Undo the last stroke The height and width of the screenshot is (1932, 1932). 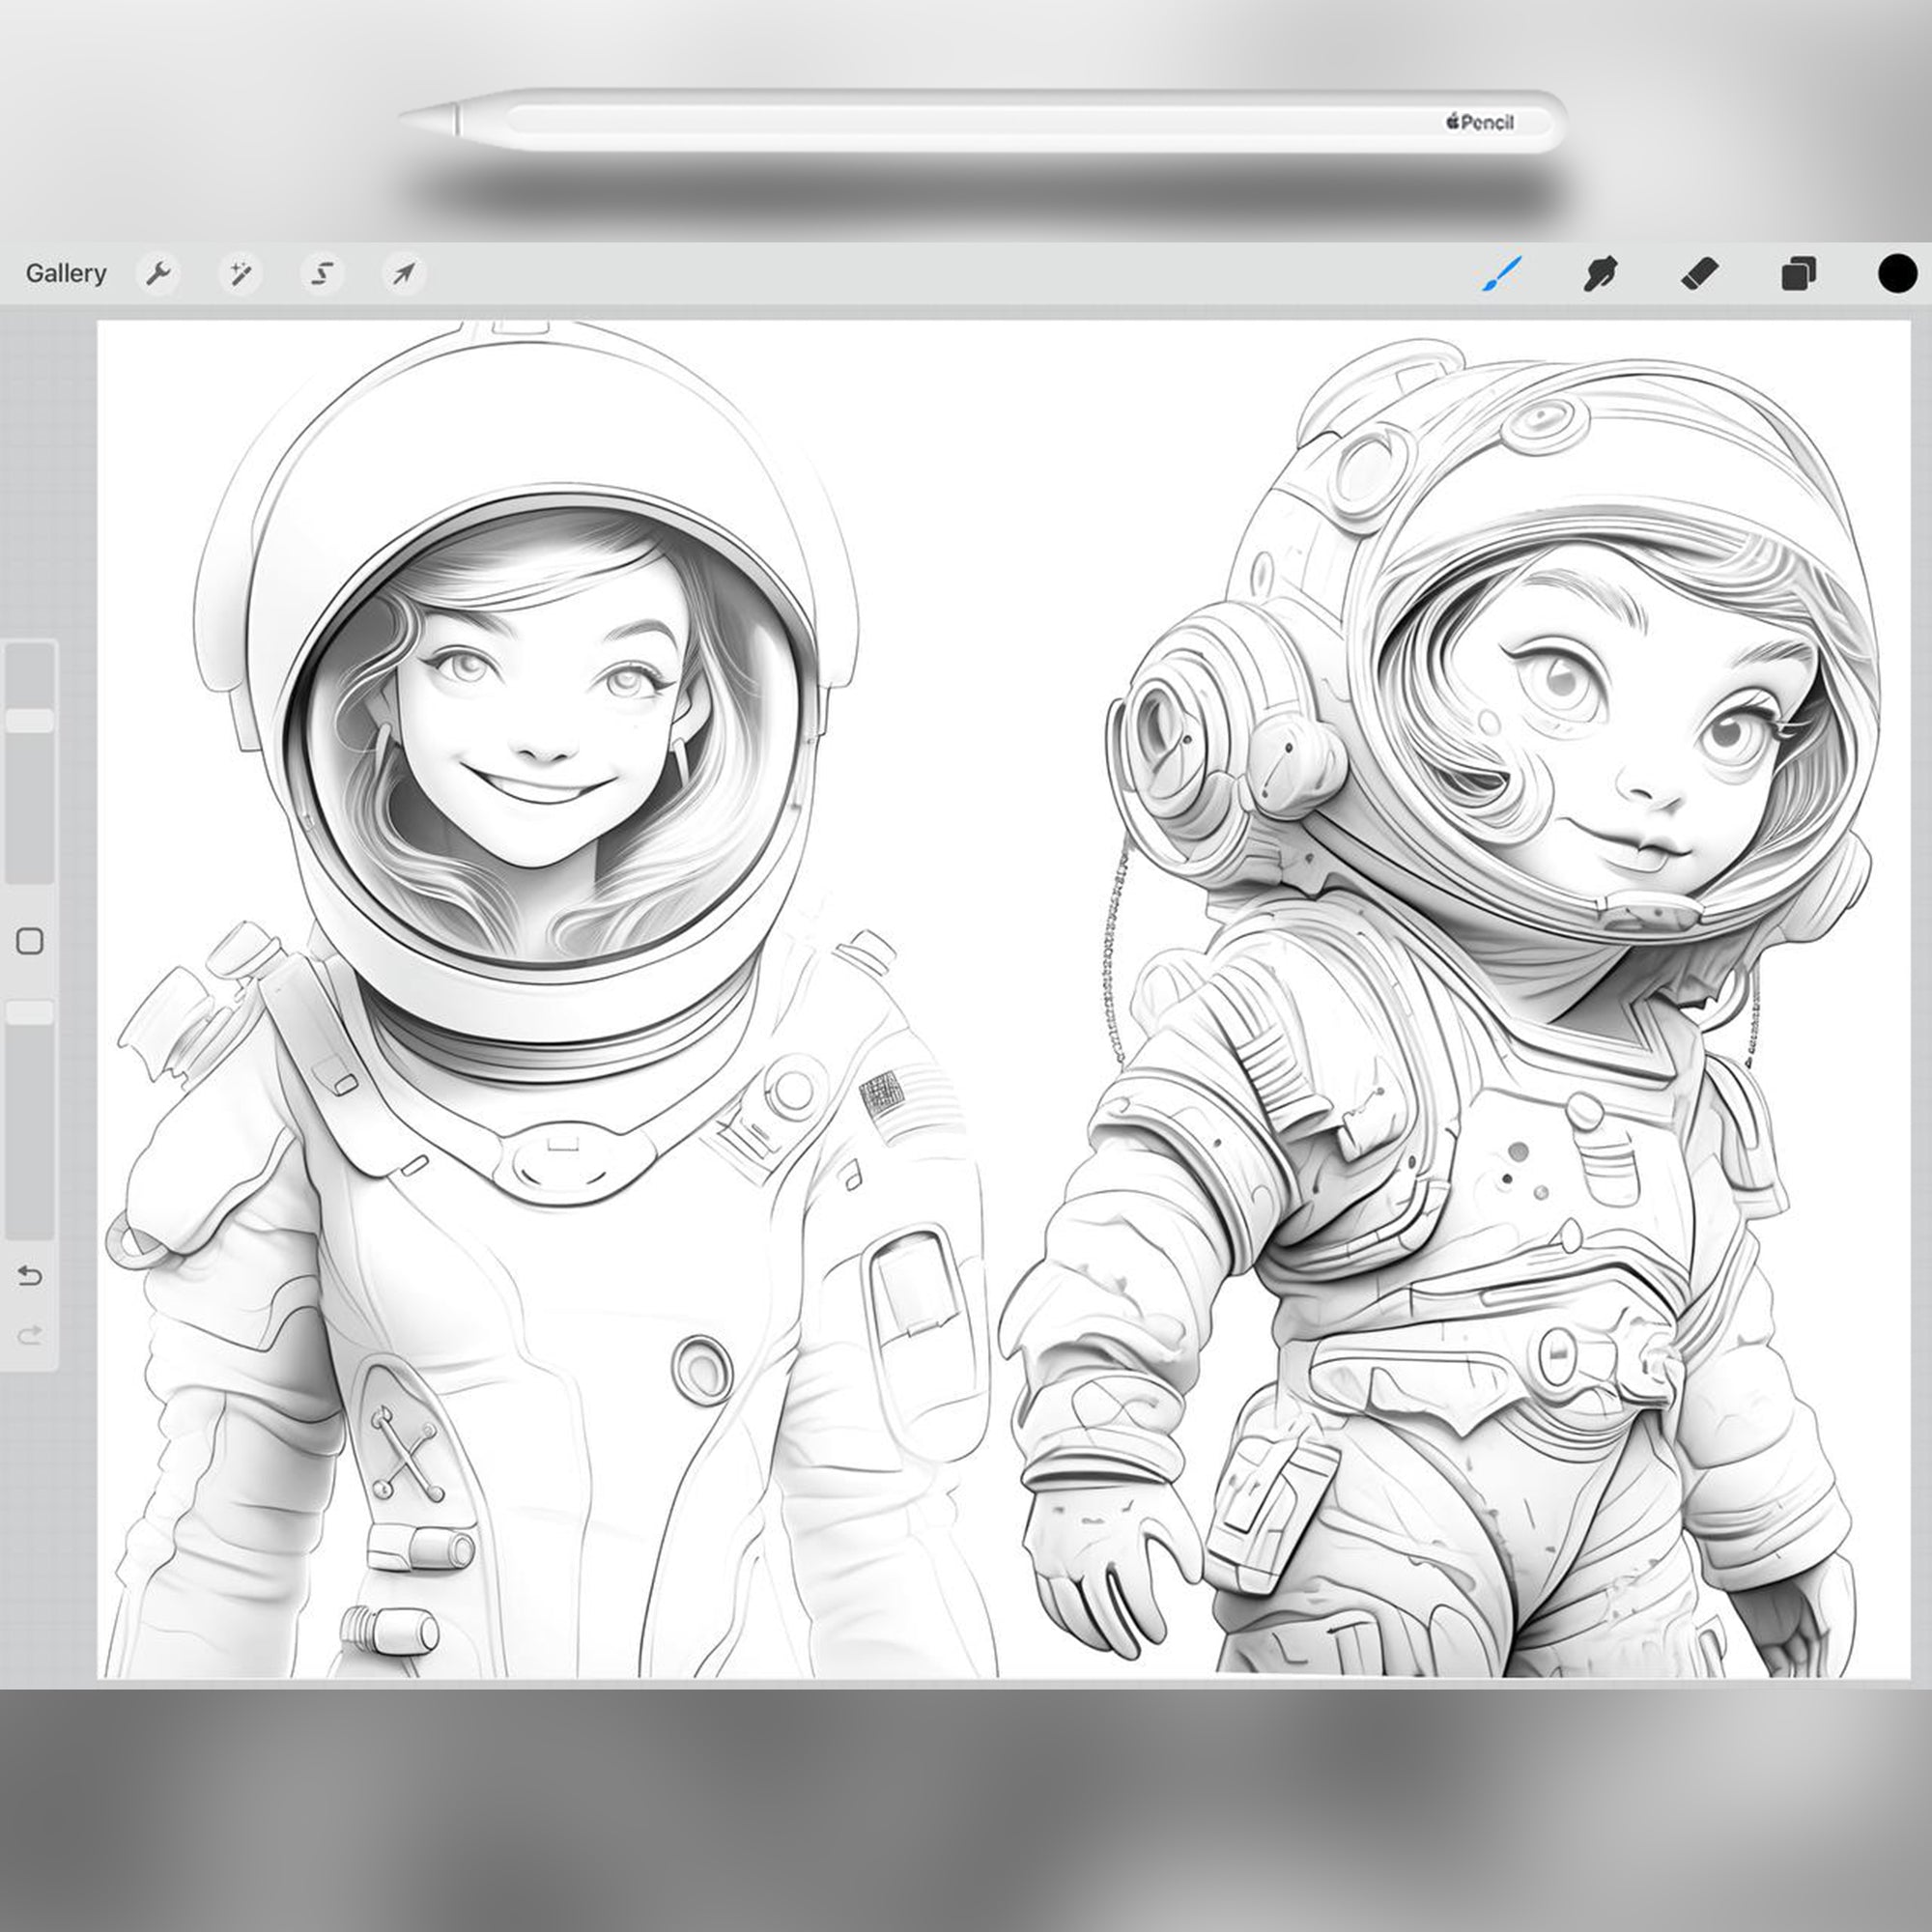tap(30, 1275)
